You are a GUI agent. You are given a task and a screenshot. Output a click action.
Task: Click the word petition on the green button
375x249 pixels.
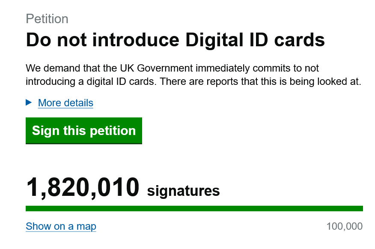[x=113, y=131]
